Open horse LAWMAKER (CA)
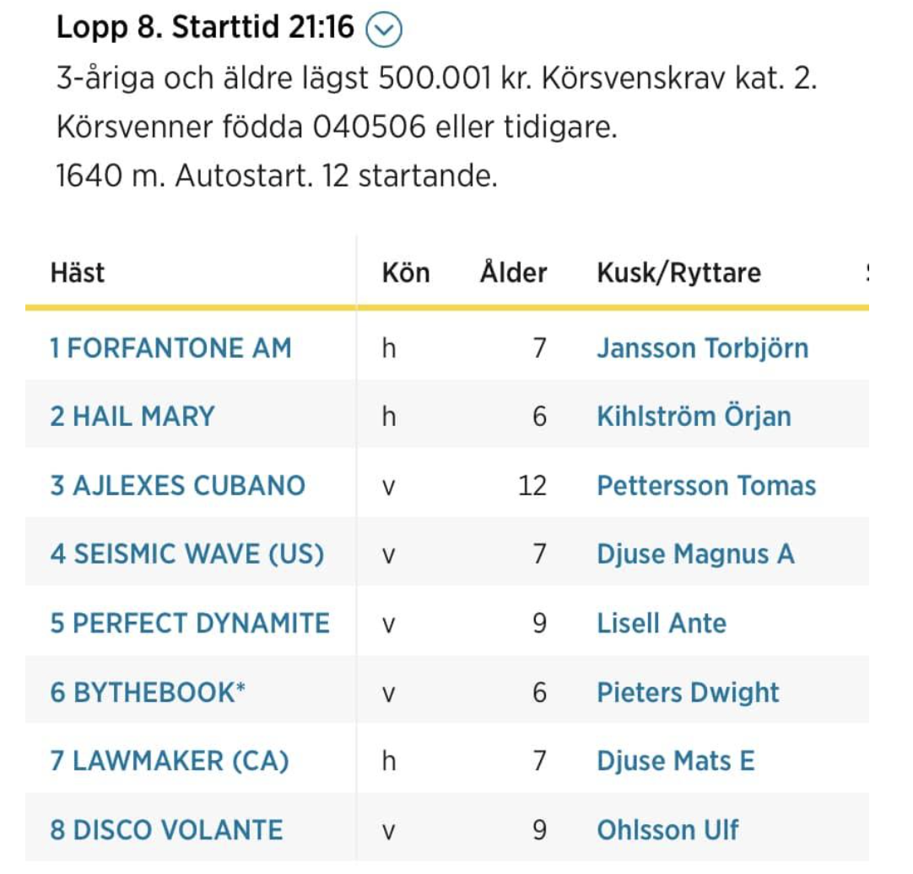This screenshot has width=913, height=874. pyautogui.click(x=170, y=760)
